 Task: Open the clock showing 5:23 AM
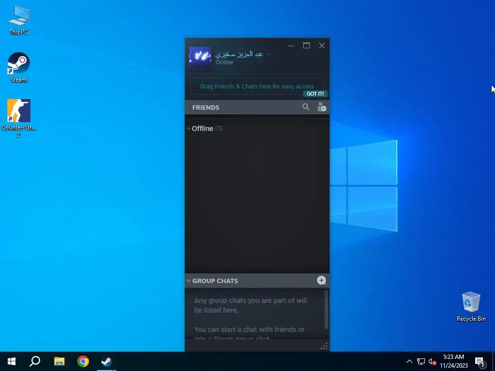453,361
